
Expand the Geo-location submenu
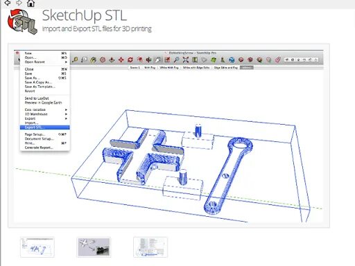point(45,109)
